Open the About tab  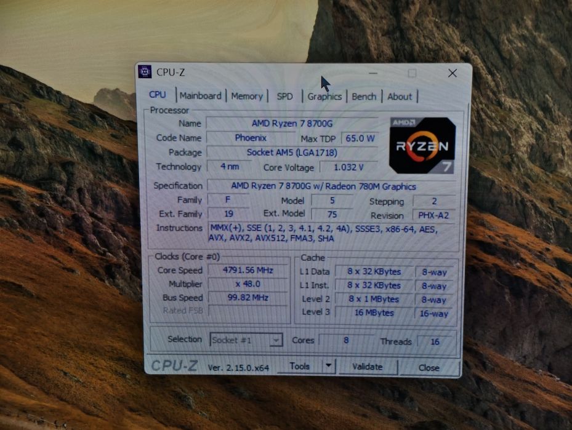click(400, 97)
